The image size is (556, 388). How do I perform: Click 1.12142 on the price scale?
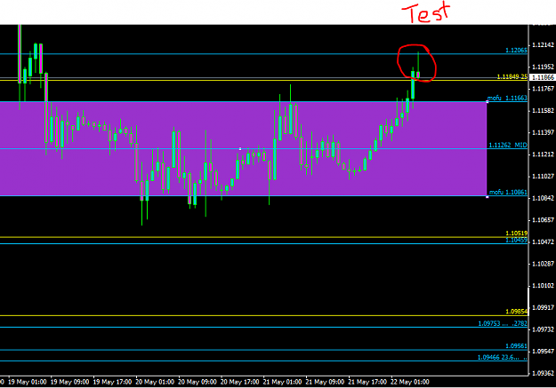[x=543, y=45]
